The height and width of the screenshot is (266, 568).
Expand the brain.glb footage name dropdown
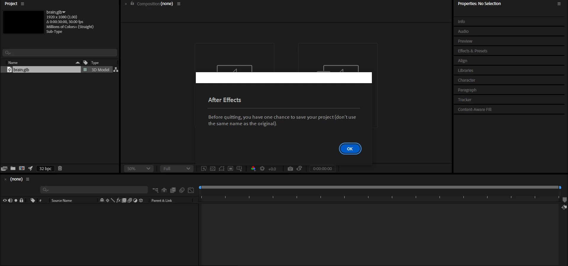(x=64, y=12)
